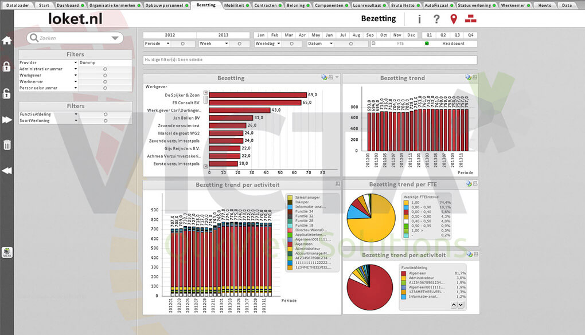
Task: Switch to the Organisatie kenmerken tab
Action: click(x=115, y=5)
